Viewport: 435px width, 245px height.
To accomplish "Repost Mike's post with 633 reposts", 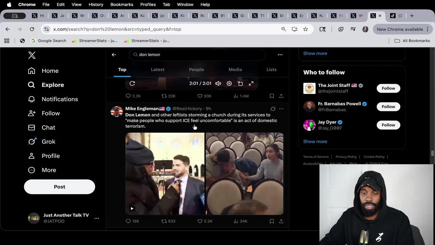I will [168, 221].
